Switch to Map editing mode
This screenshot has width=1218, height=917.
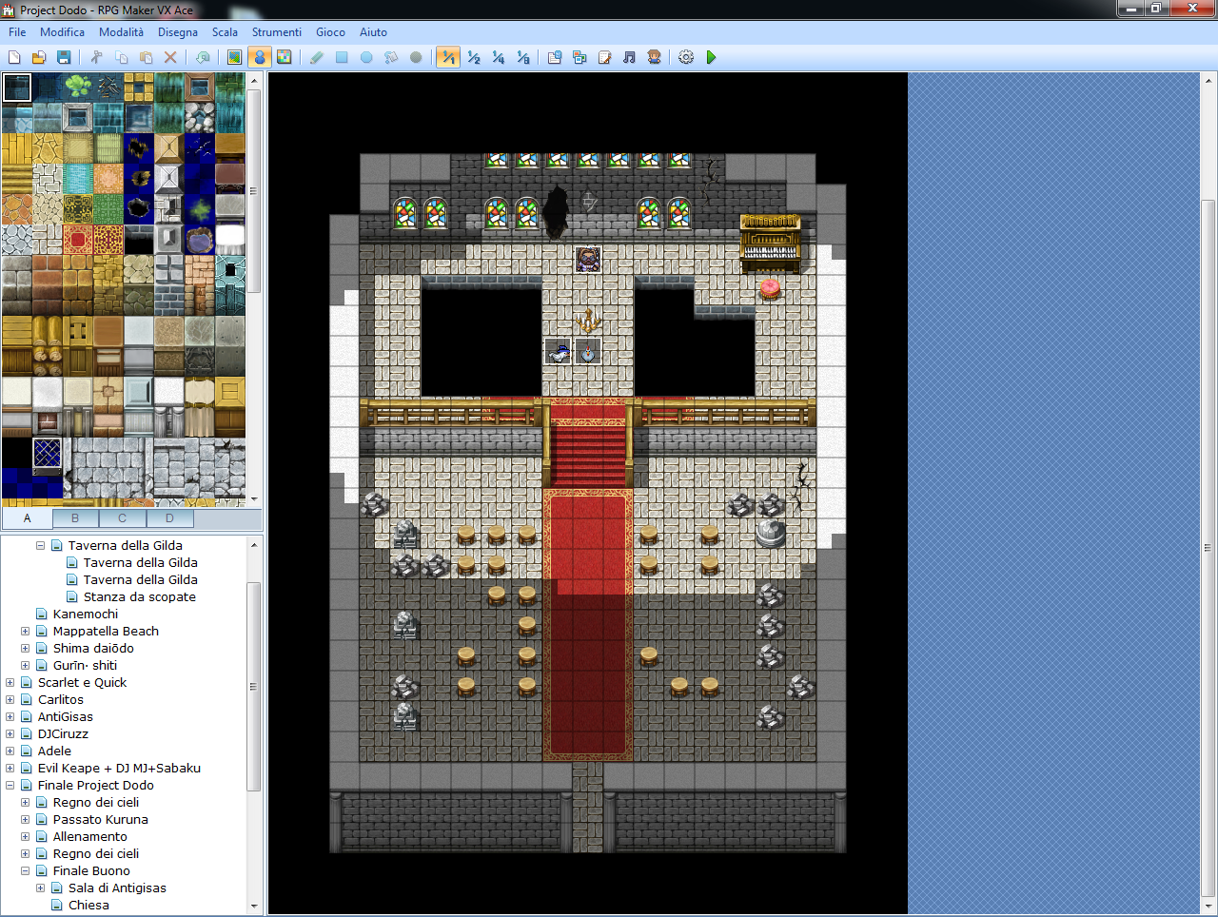234,57
